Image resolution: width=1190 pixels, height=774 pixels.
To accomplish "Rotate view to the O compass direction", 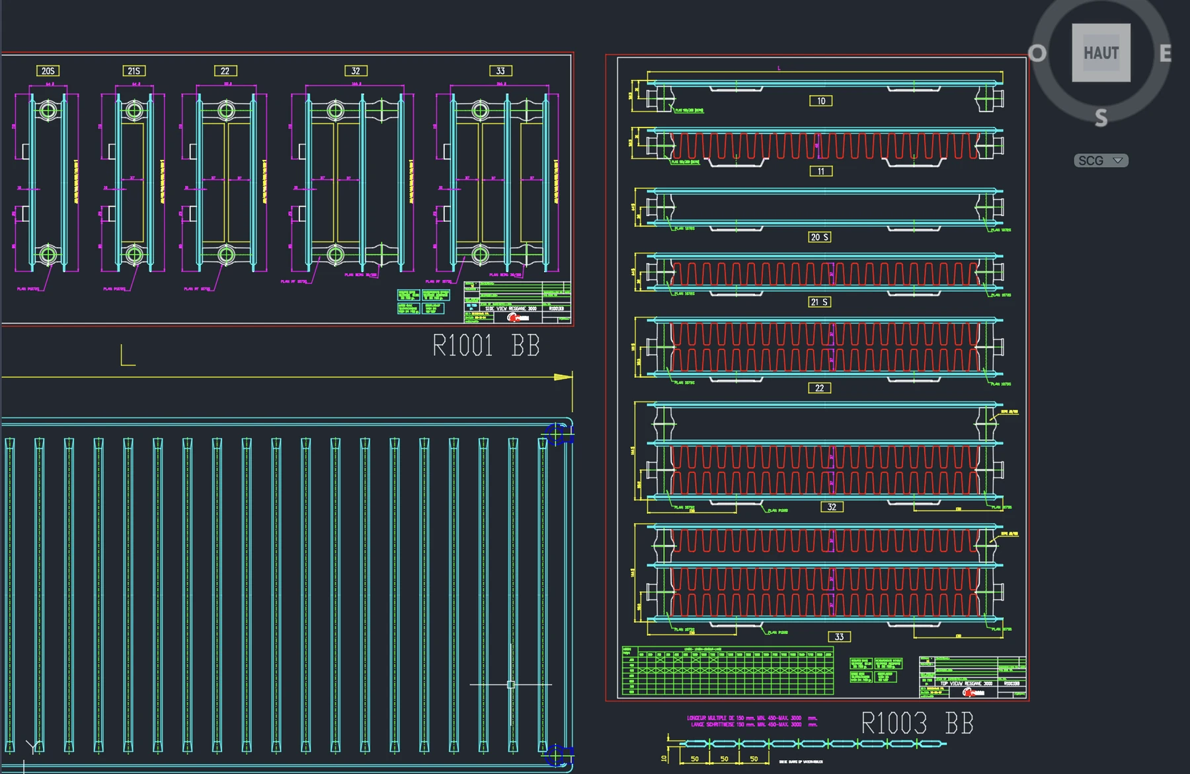I will [x=1037, y=53].
